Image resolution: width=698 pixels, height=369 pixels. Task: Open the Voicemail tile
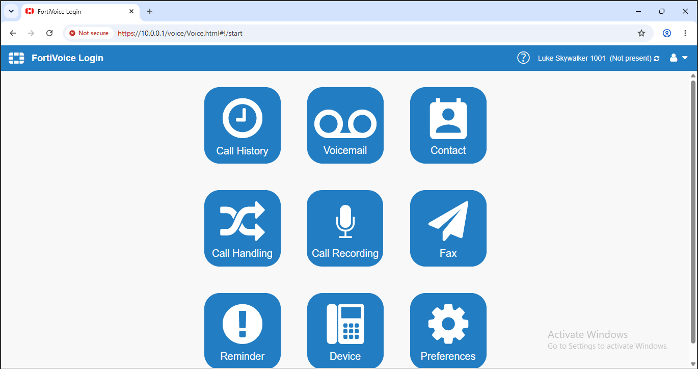tap(345, 125)
